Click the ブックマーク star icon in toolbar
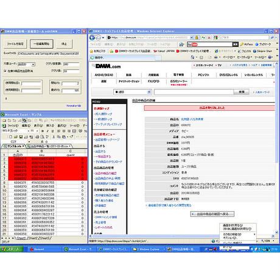Screen dimensions: 280x280 click(257, 44)
